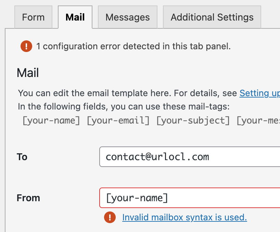
Task: Switch to the Form tab
Action: click(x=34, y=17)
